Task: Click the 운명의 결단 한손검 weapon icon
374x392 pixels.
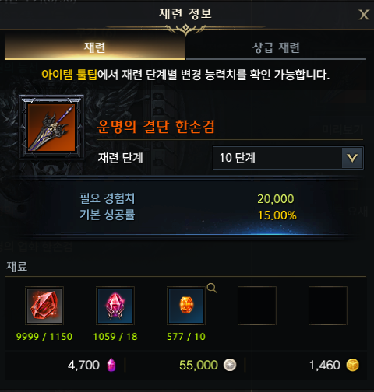Action: coord(51,128)
